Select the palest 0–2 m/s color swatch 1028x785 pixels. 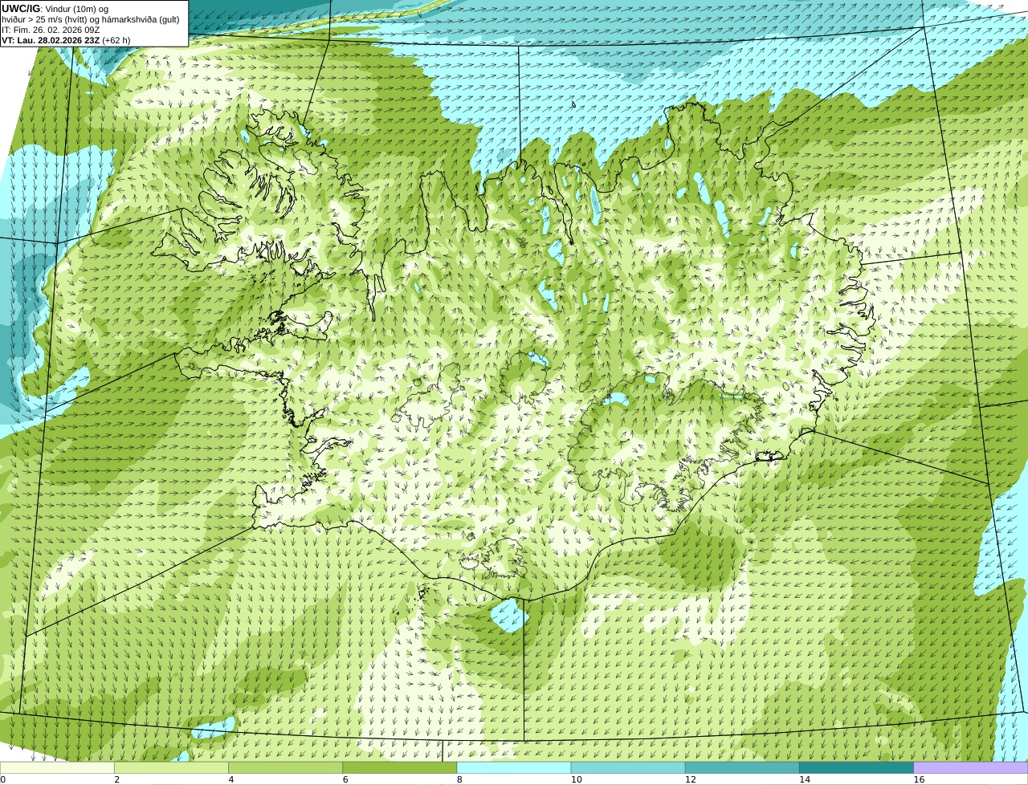(x=57, y=767)
